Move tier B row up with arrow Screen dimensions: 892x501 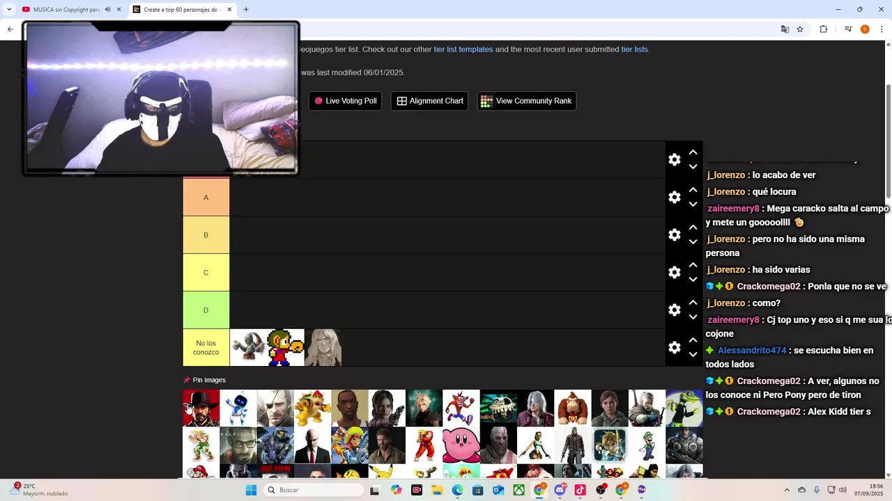693,228
